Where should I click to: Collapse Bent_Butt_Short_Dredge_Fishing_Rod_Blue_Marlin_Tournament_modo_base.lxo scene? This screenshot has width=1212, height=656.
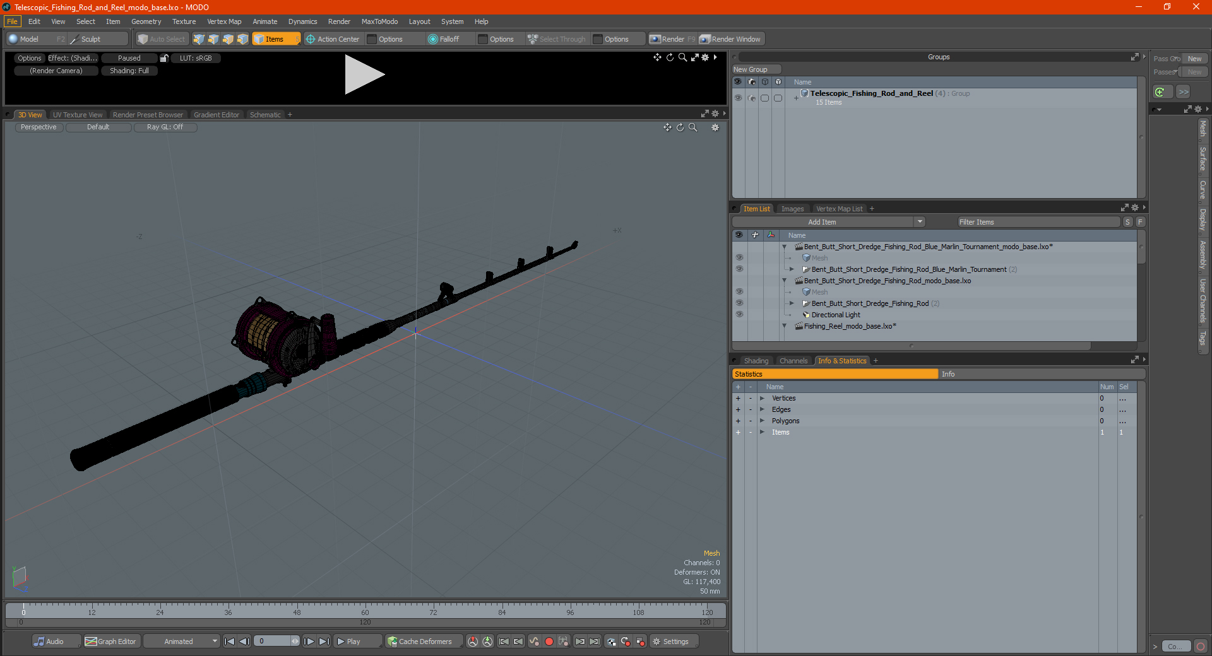[x=785, y=247]
